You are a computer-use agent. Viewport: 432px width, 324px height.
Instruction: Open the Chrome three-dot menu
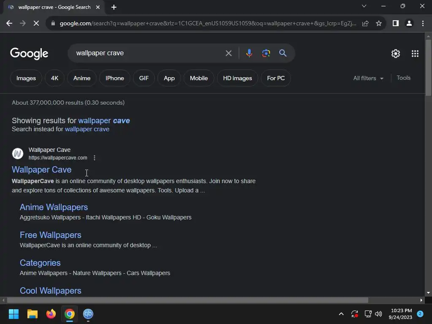click(x=423, y=24)
